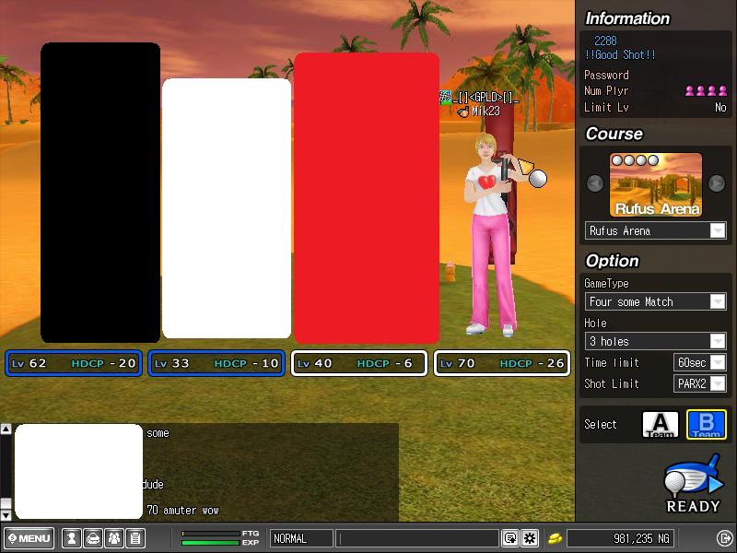This screenshot has width=737, height=553.
Task: Open the gear settings icon near chat
Action: 530,538
